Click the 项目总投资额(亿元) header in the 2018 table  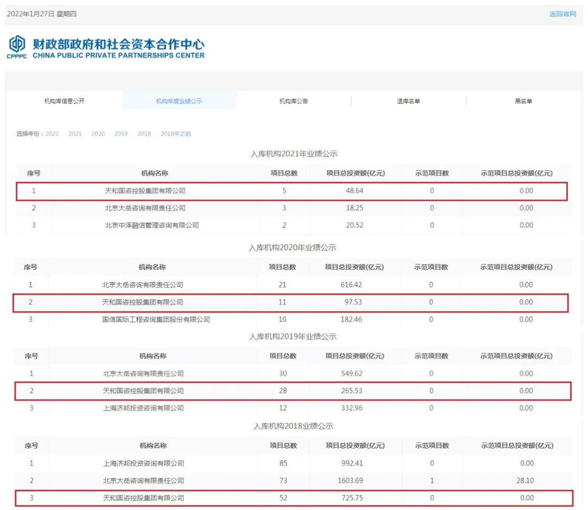[355, 445]
